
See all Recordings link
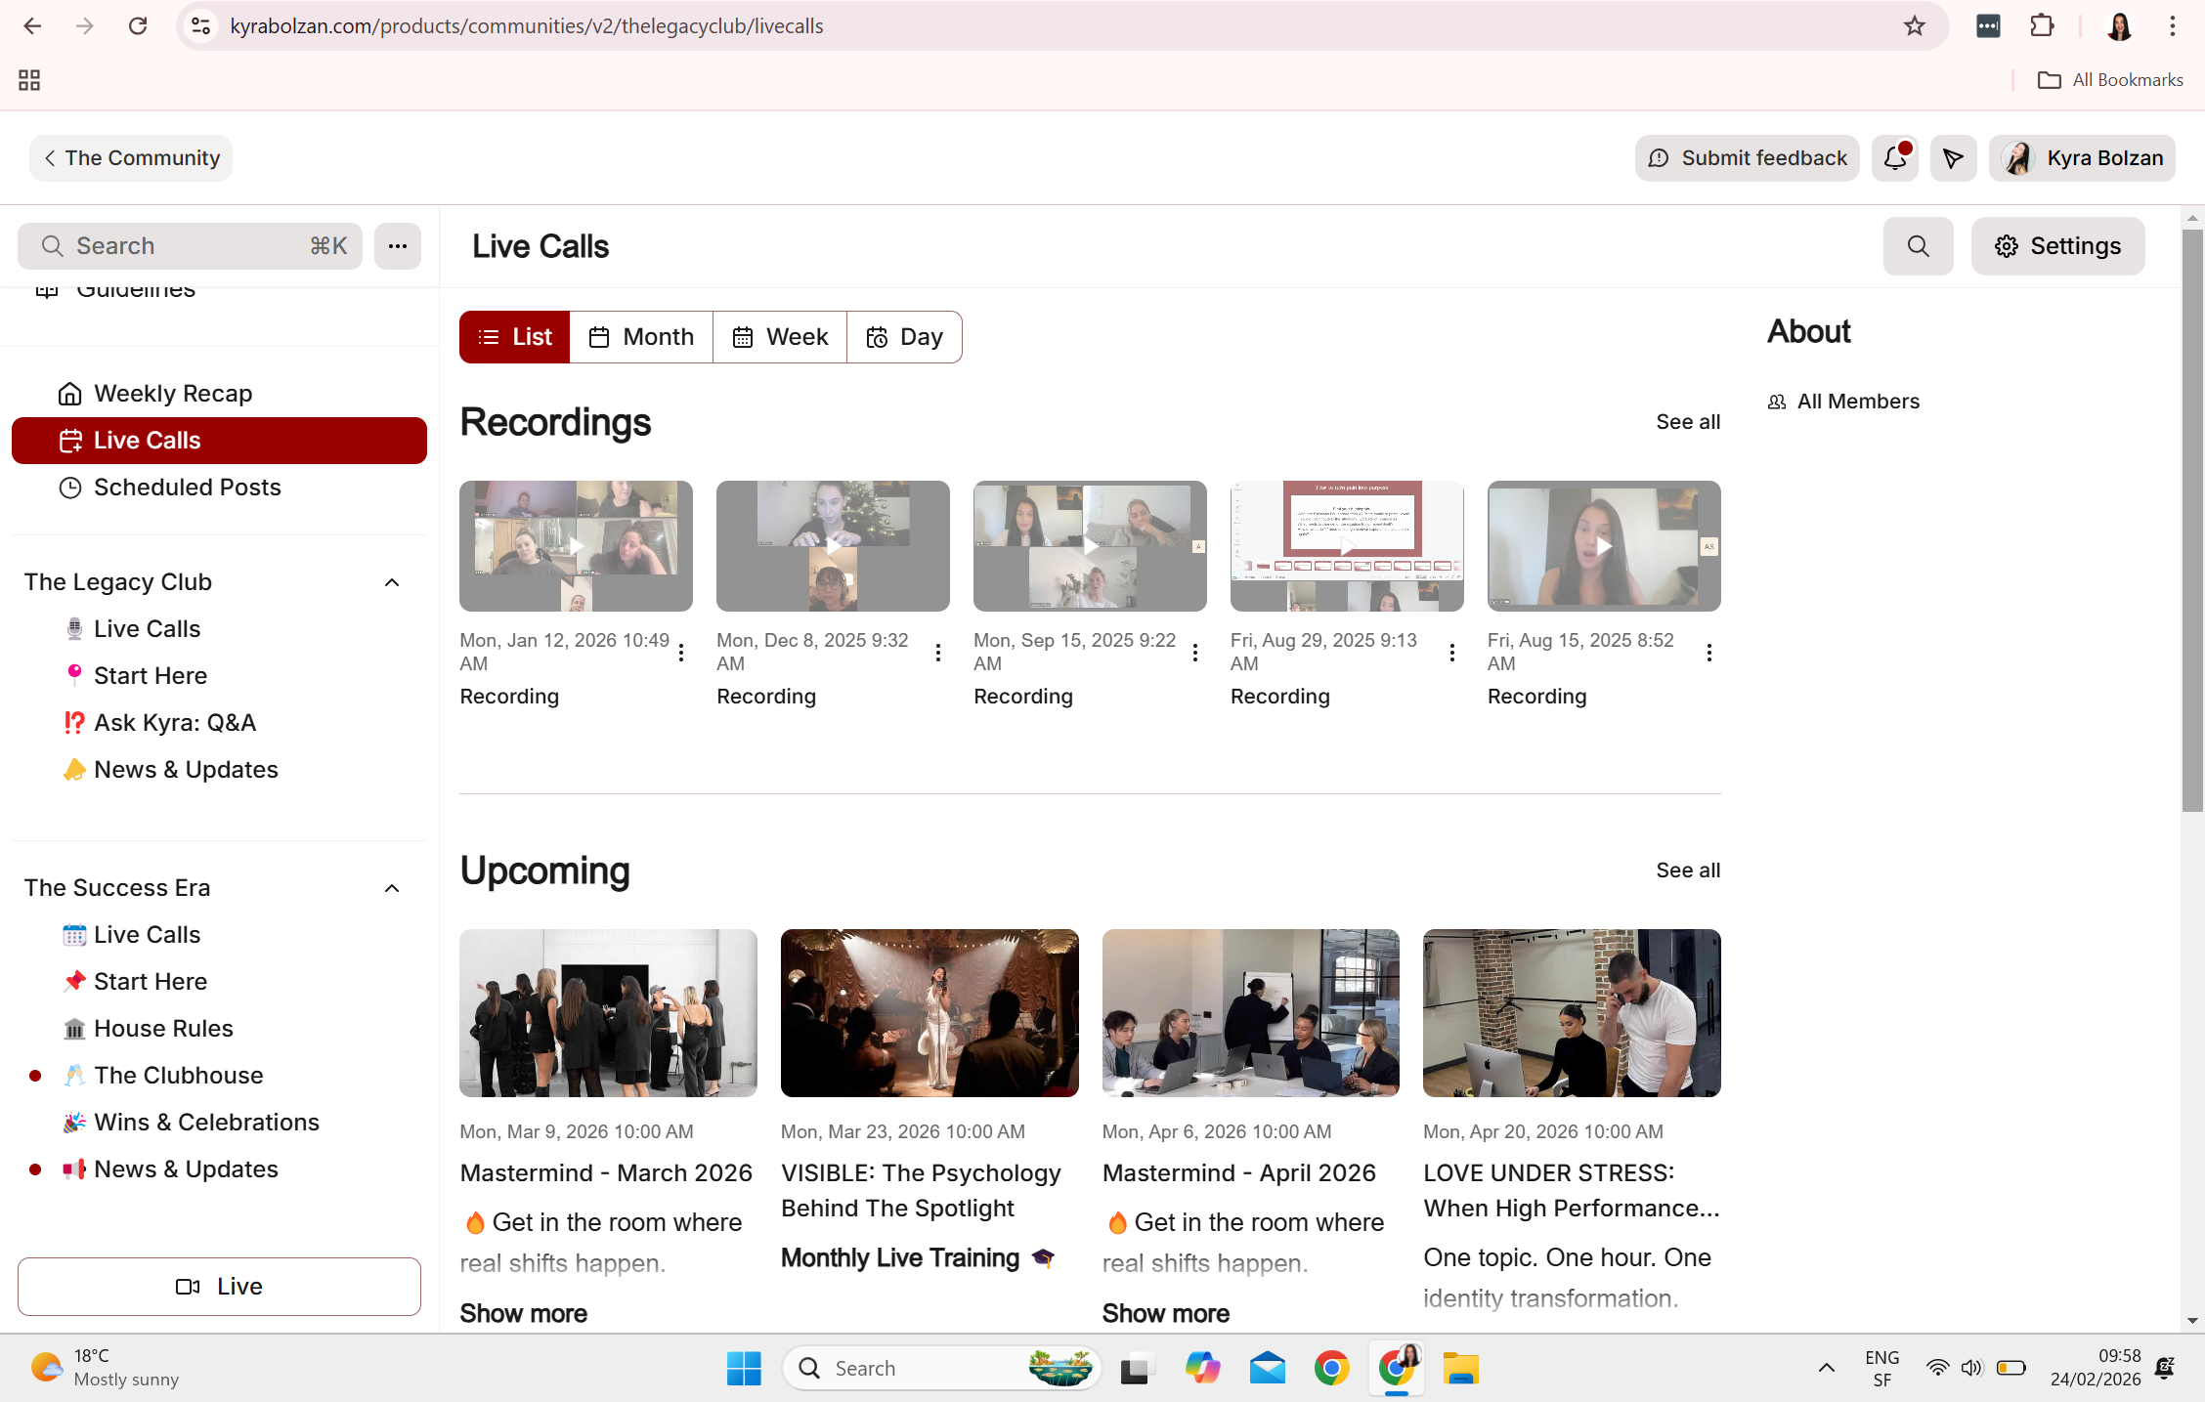pos(1687,422)
